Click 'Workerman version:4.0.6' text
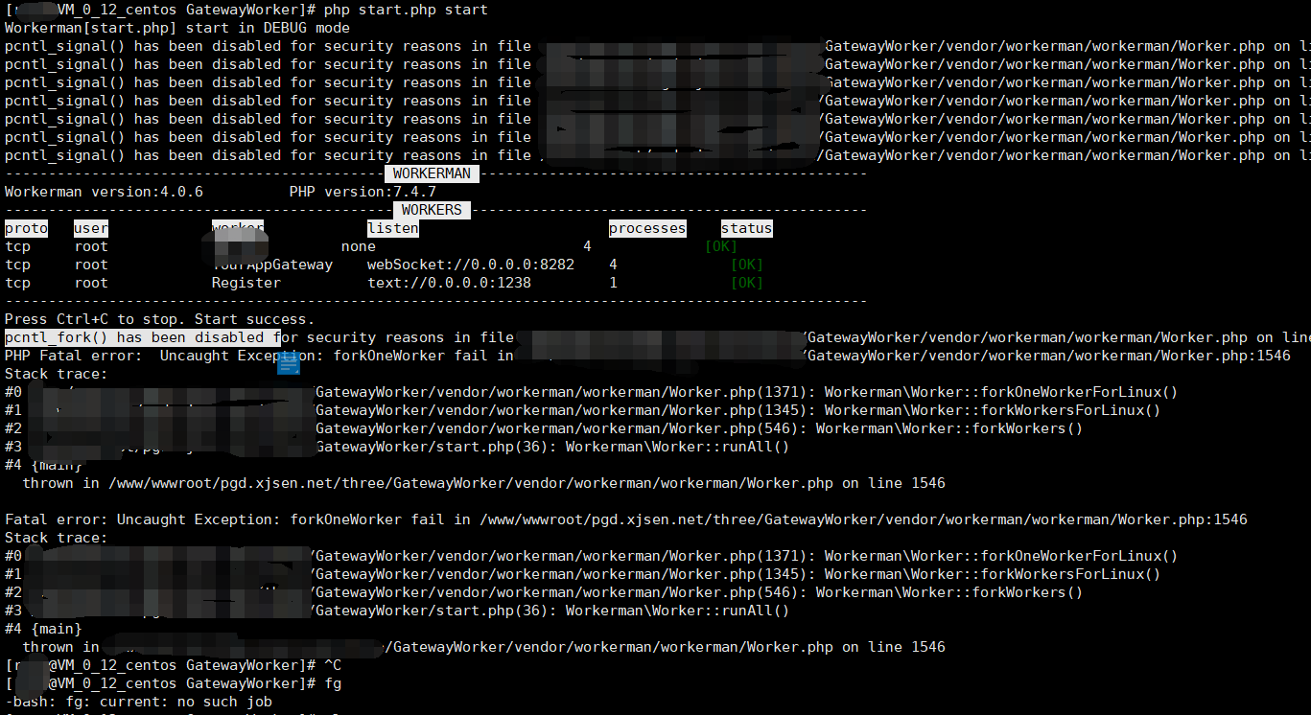 [104, 192]
